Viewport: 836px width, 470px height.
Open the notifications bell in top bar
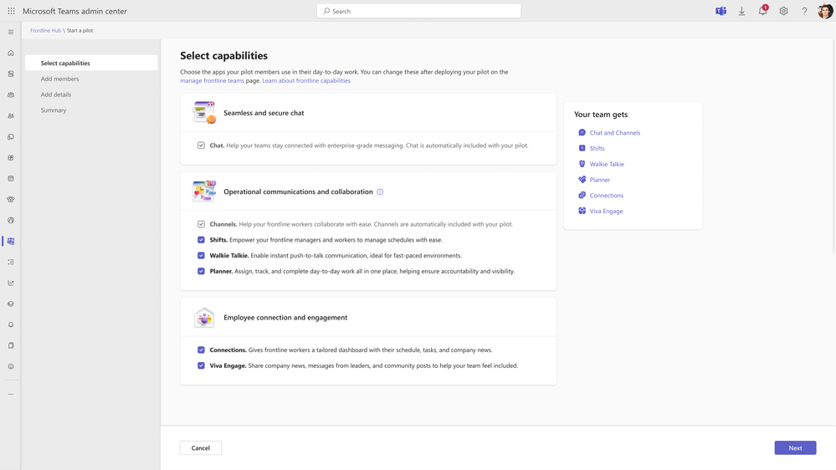pyautogui.click(x=763, y=11)
